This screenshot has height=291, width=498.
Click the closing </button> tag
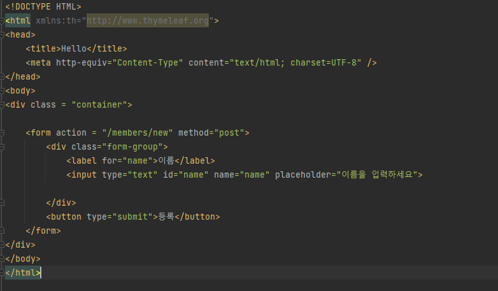pyautogui.click(x=197, y=216)
